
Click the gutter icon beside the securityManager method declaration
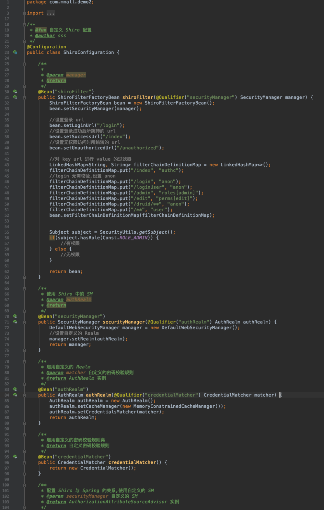tap(15, 322)
